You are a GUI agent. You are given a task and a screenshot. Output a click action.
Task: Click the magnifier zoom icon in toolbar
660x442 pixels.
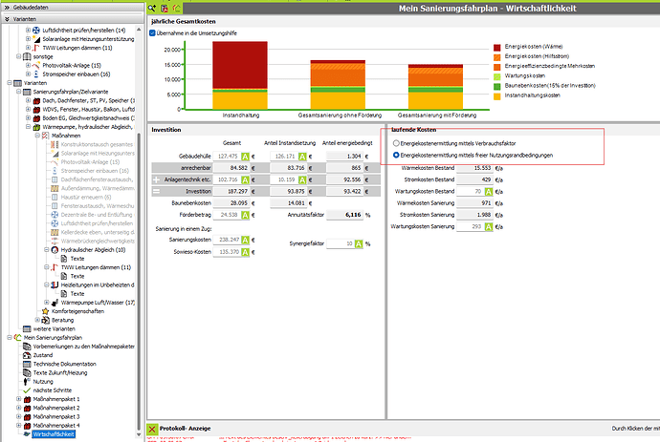(152, 8)
